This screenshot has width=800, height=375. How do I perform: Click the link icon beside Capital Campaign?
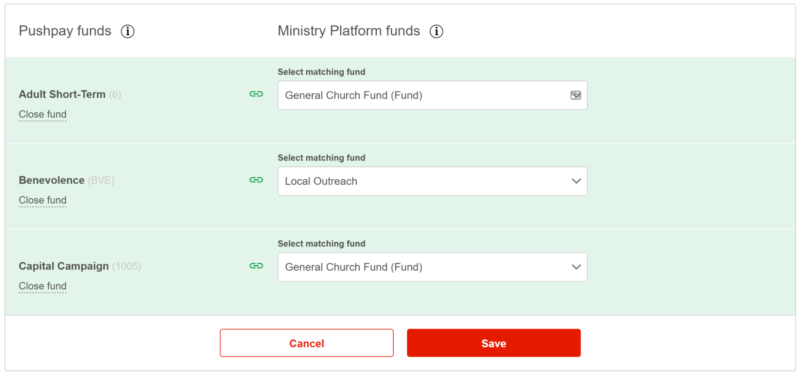click(x=256, y=265)
